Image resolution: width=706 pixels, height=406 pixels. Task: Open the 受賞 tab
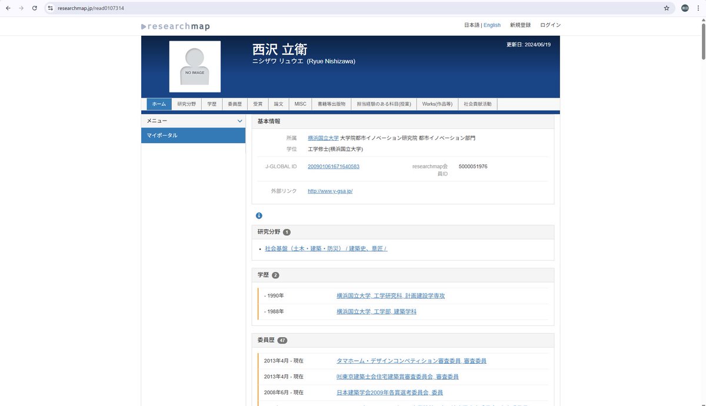pyautogui.click(x=258, y=104)
